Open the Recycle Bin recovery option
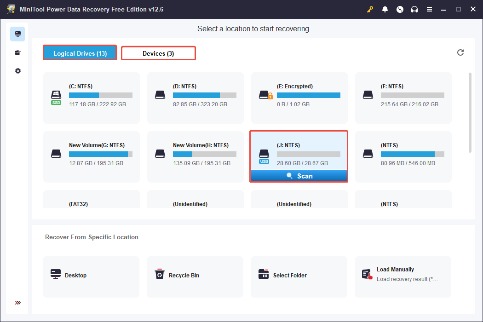 pos(195,275)
